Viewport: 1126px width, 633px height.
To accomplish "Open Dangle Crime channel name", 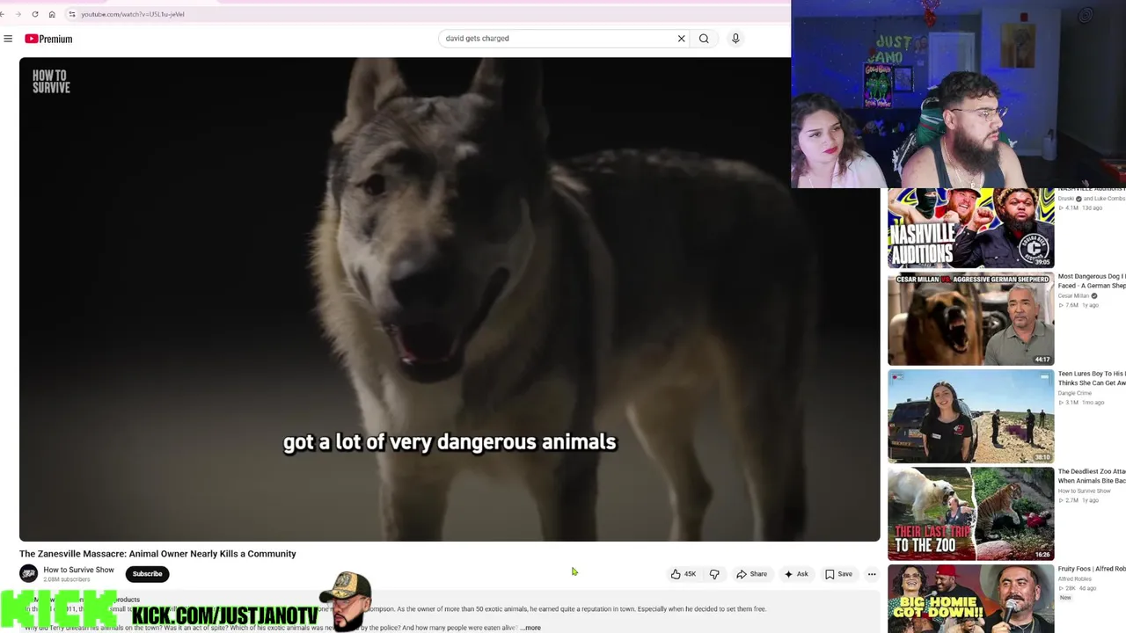I will coord(1074,394).
